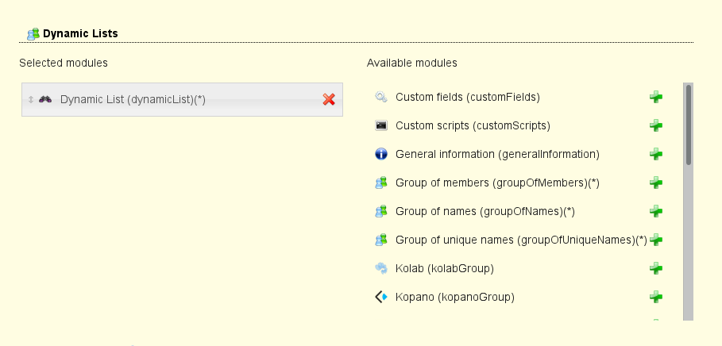Remove the Dynamic List module with red X

(x=329, y=99)
